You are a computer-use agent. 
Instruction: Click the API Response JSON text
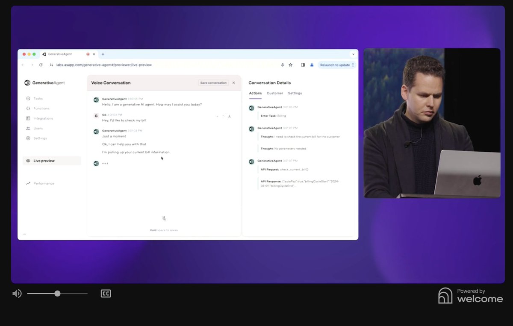[x=300, y=184]
